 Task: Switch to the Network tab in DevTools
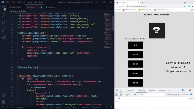point(162,90)
